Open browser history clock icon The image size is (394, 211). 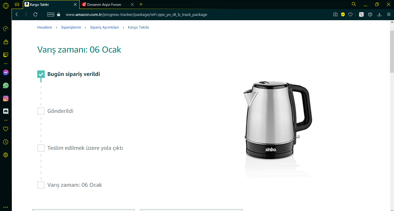6,142
